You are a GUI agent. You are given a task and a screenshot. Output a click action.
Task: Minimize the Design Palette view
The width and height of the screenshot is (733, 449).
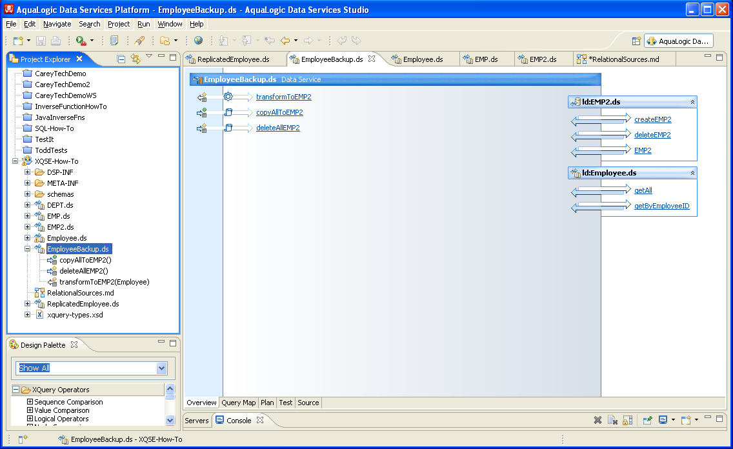tap(161, 343)
